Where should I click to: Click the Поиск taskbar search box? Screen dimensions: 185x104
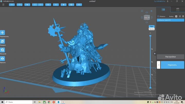pyautogui.click(x=18, y=102)
